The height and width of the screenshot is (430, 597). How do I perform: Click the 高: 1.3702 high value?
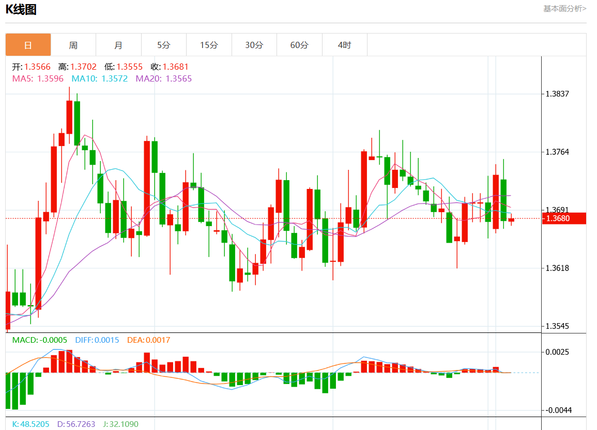pyautogui.click(x=78, y=67)
